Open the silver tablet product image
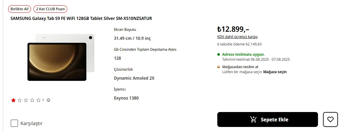Screen dimensions: 343x131 point(60,58)
